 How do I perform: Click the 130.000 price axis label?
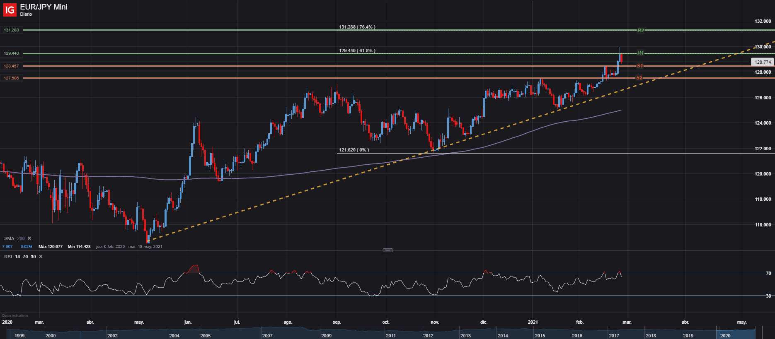pos(763,47)
